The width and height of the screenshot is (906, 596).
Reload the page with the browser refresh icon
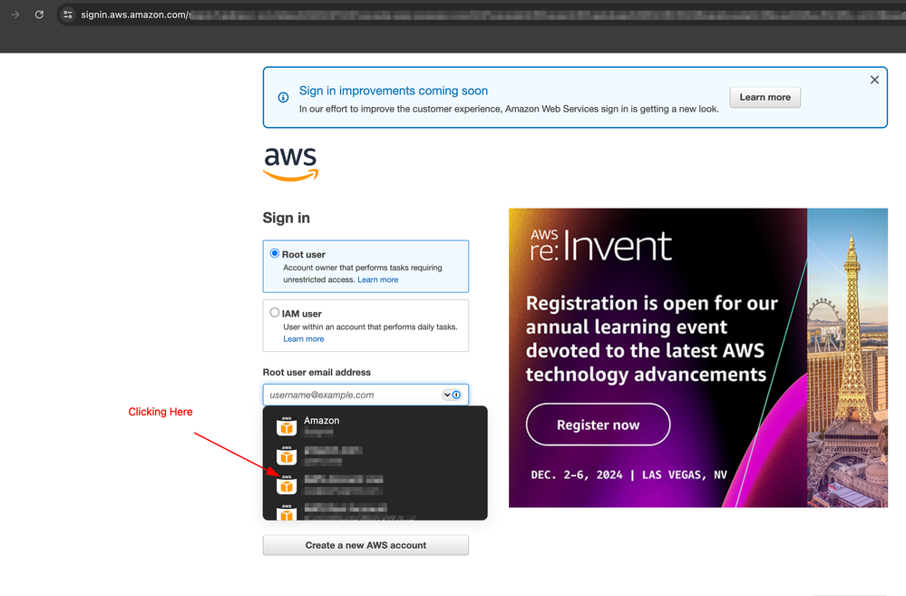39,15
